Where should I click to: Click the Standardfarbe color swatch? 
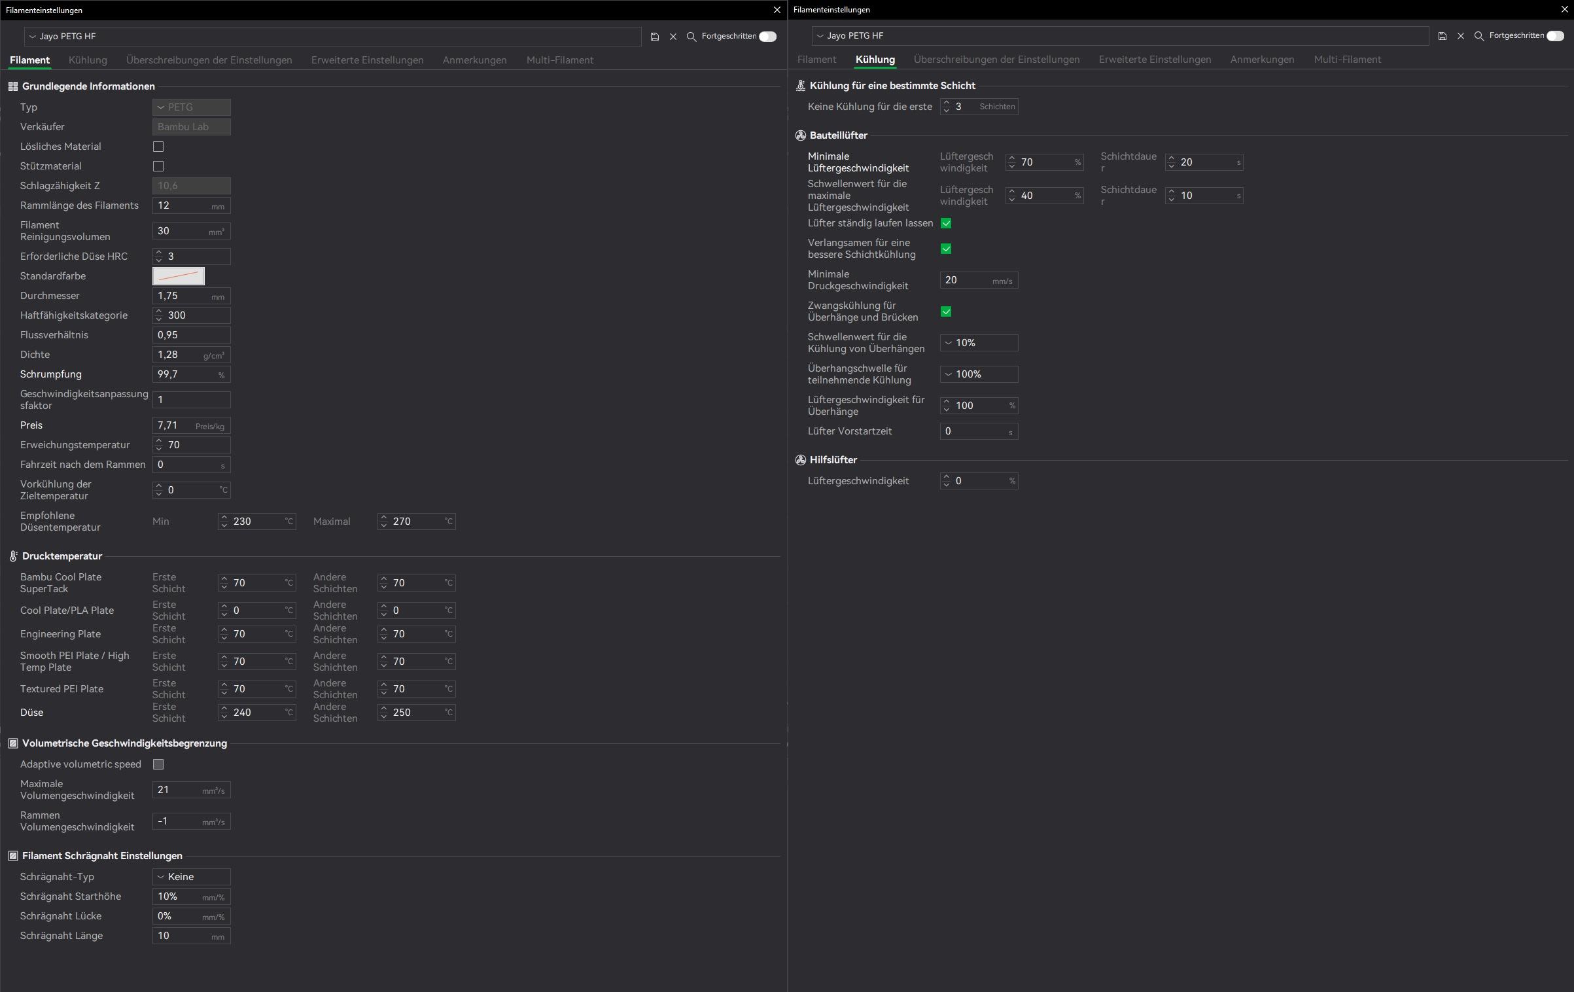tap(179, 276)
